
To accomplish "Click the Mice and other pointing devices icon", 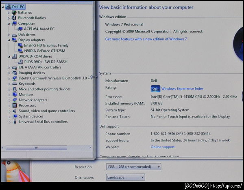I will pos(15,89).
